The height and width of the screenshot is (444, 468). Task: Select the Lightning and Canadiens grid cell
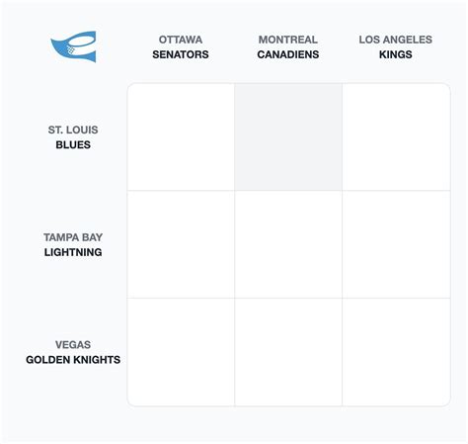click(288, 244)
